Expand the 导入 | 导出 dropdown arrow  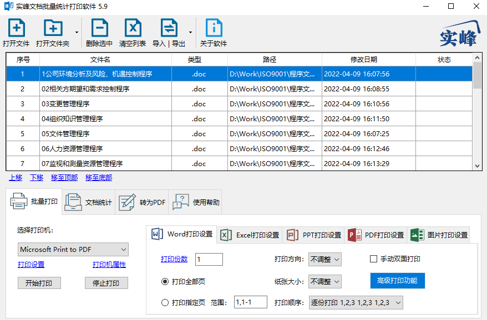[x=190, y=33]
